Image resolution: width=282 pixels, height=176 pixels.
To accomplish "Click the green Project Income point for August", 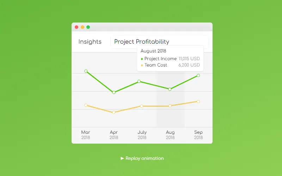I will (x=170, y=89).
